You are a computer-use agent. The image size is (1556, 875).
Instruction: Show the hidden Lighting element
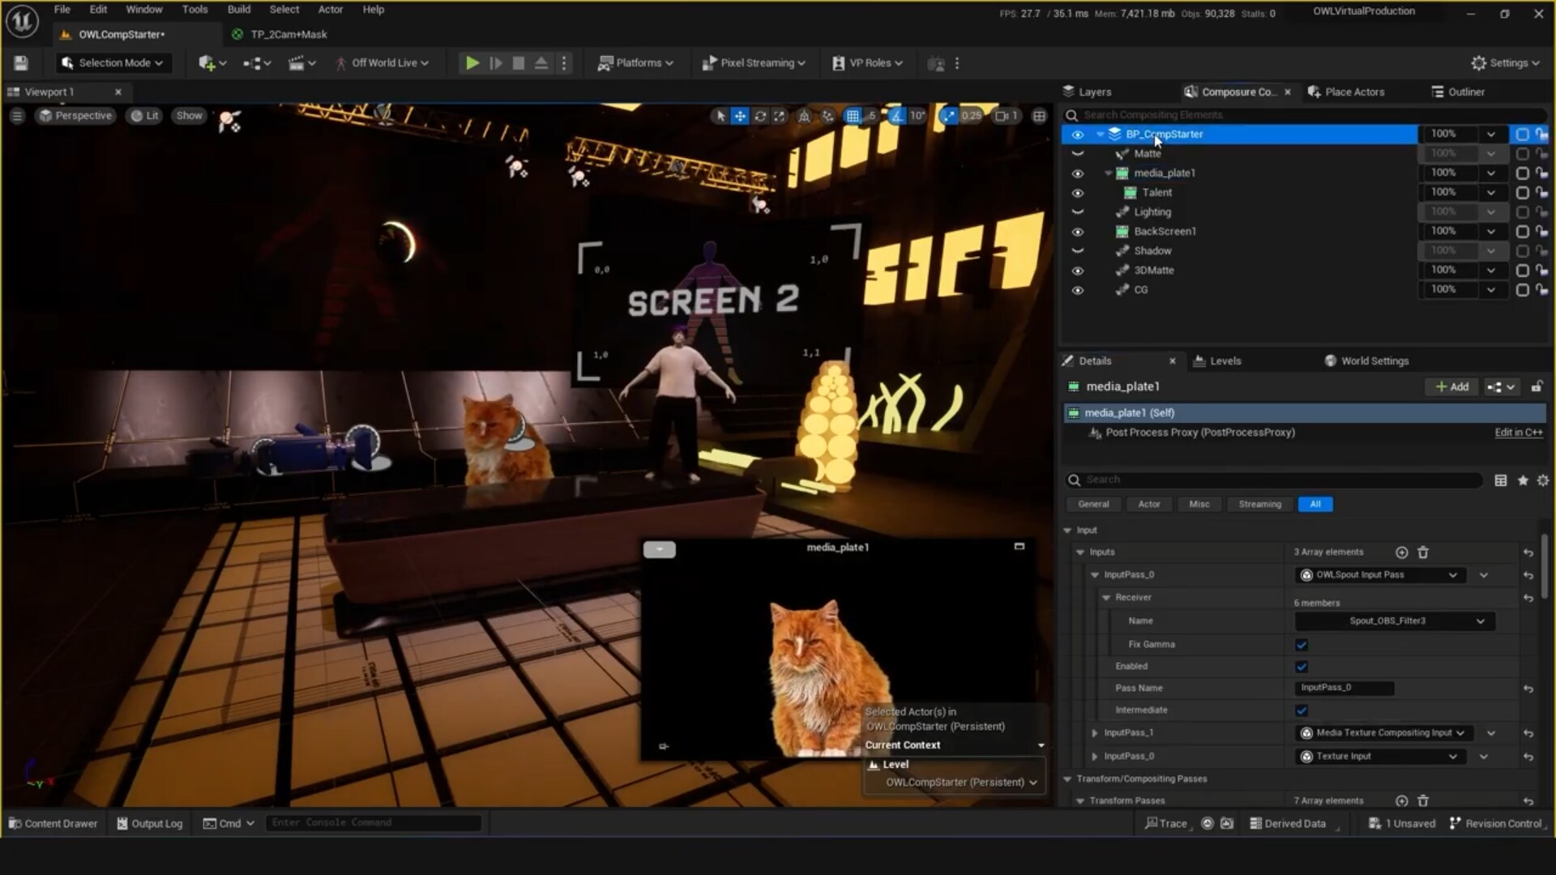click(x=1078, y=212)
